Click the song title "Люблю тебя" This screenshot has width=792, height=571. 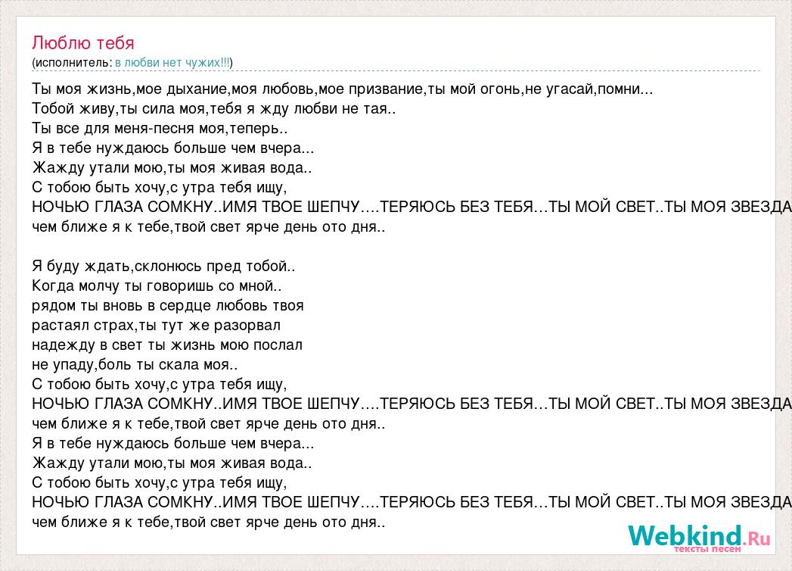pos(83,43)
